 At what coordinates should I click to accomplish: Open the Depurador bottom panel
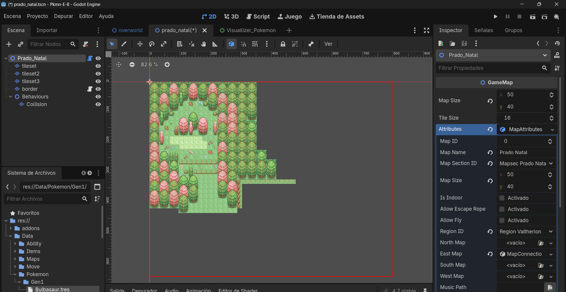pyautogui.click(x=144, y=290)
